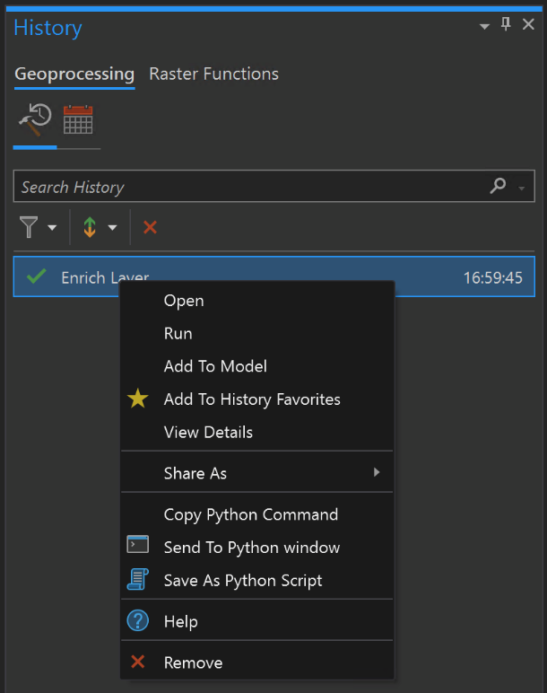This screenshot has height=693, width=547.
Task: Open the filter dropdown arrow
Action: click(x=52, y=228)
